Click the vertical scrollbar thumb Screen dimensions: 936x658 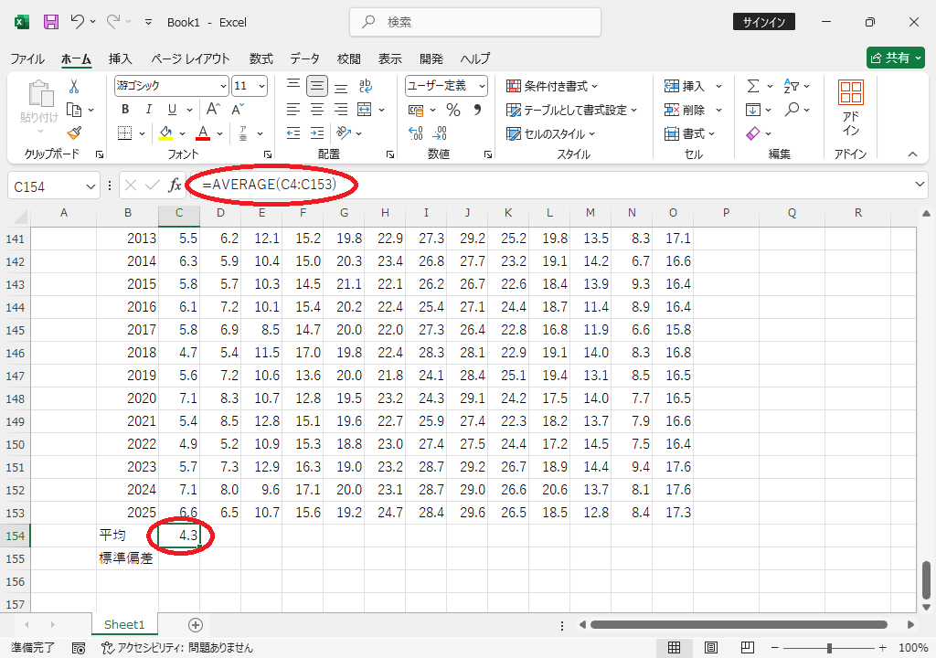[926, 579]
